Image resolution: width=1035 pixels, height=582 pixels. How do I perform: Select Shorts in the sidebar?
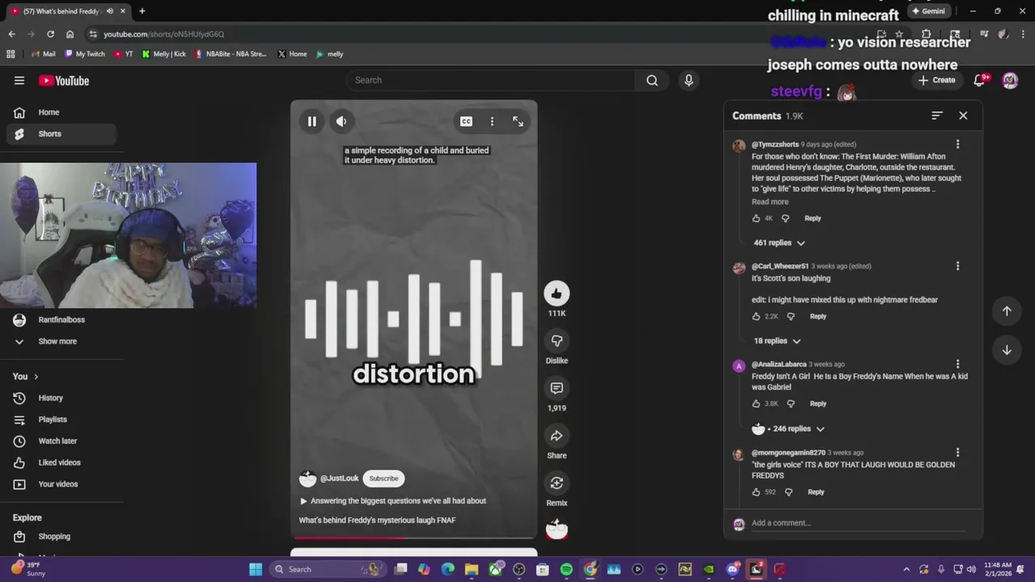pyautogui.click(x=61, y=134)
